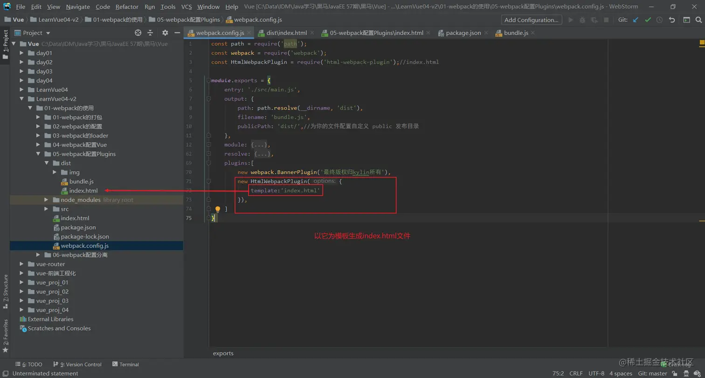
Task: Click the Search Everywhere magnifier icon
Action: (x=698, y=20)
